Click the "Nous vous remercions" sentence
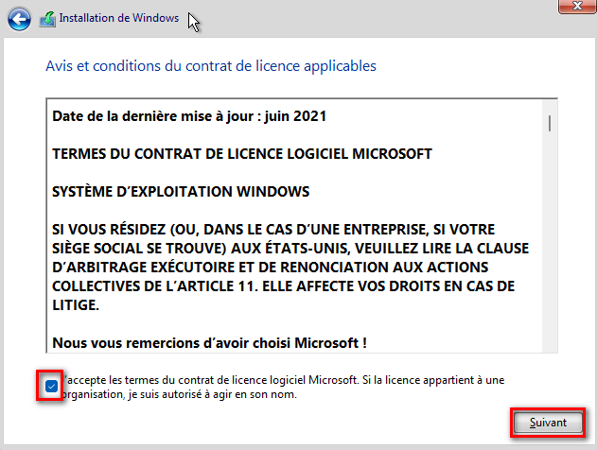This screenshot has height=450, width=597. coord(209,342)
